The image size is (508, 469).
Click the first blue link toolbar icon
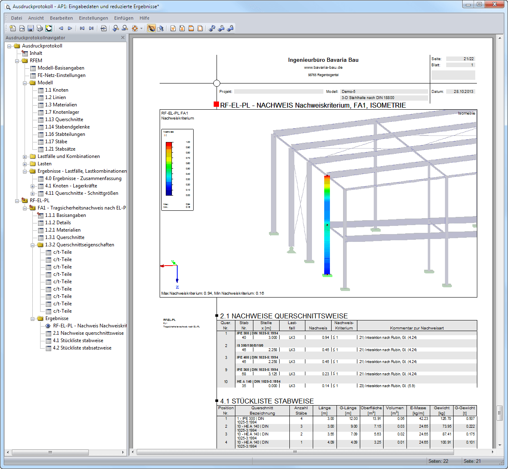(212, 28)
